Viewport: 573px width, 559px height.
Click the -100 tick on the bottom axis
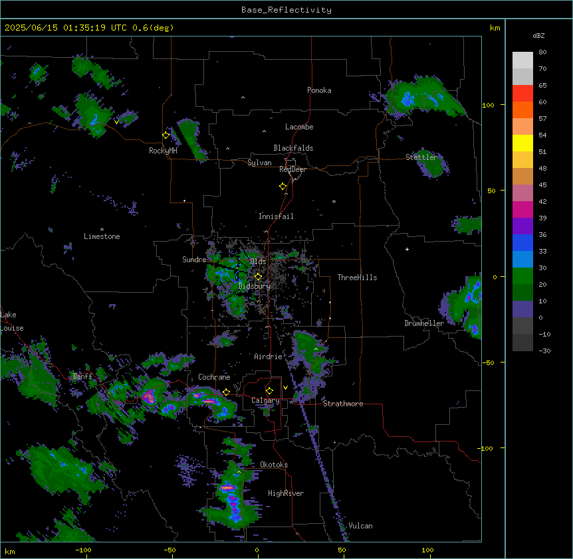(x=83, y=550)
